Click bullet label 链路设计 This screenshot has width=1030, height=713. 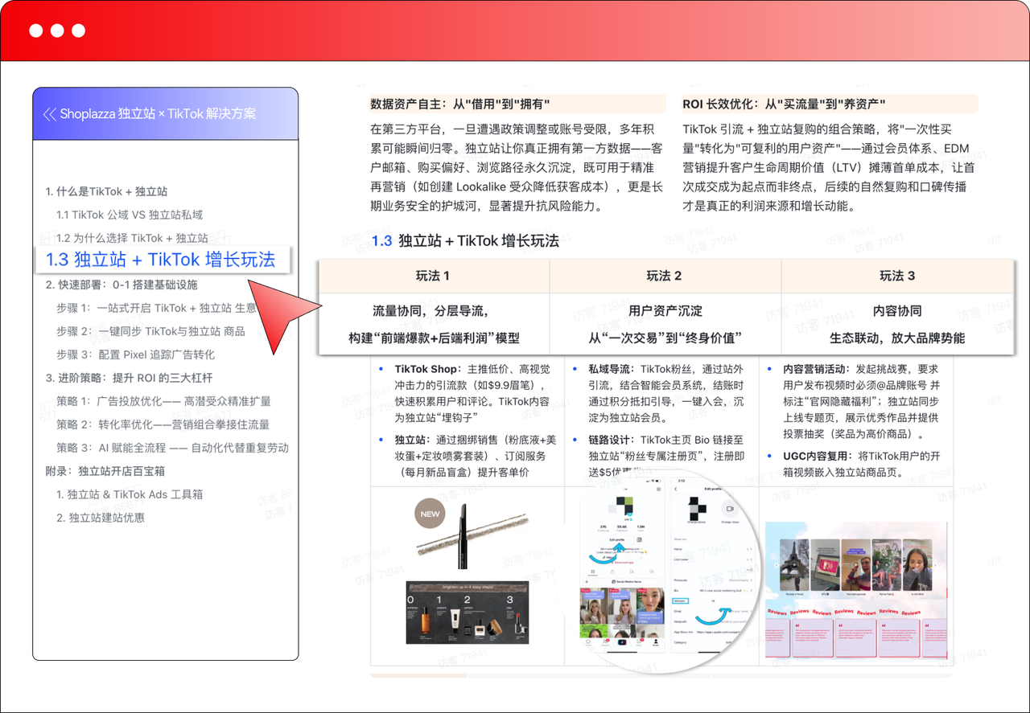(611, 440)
